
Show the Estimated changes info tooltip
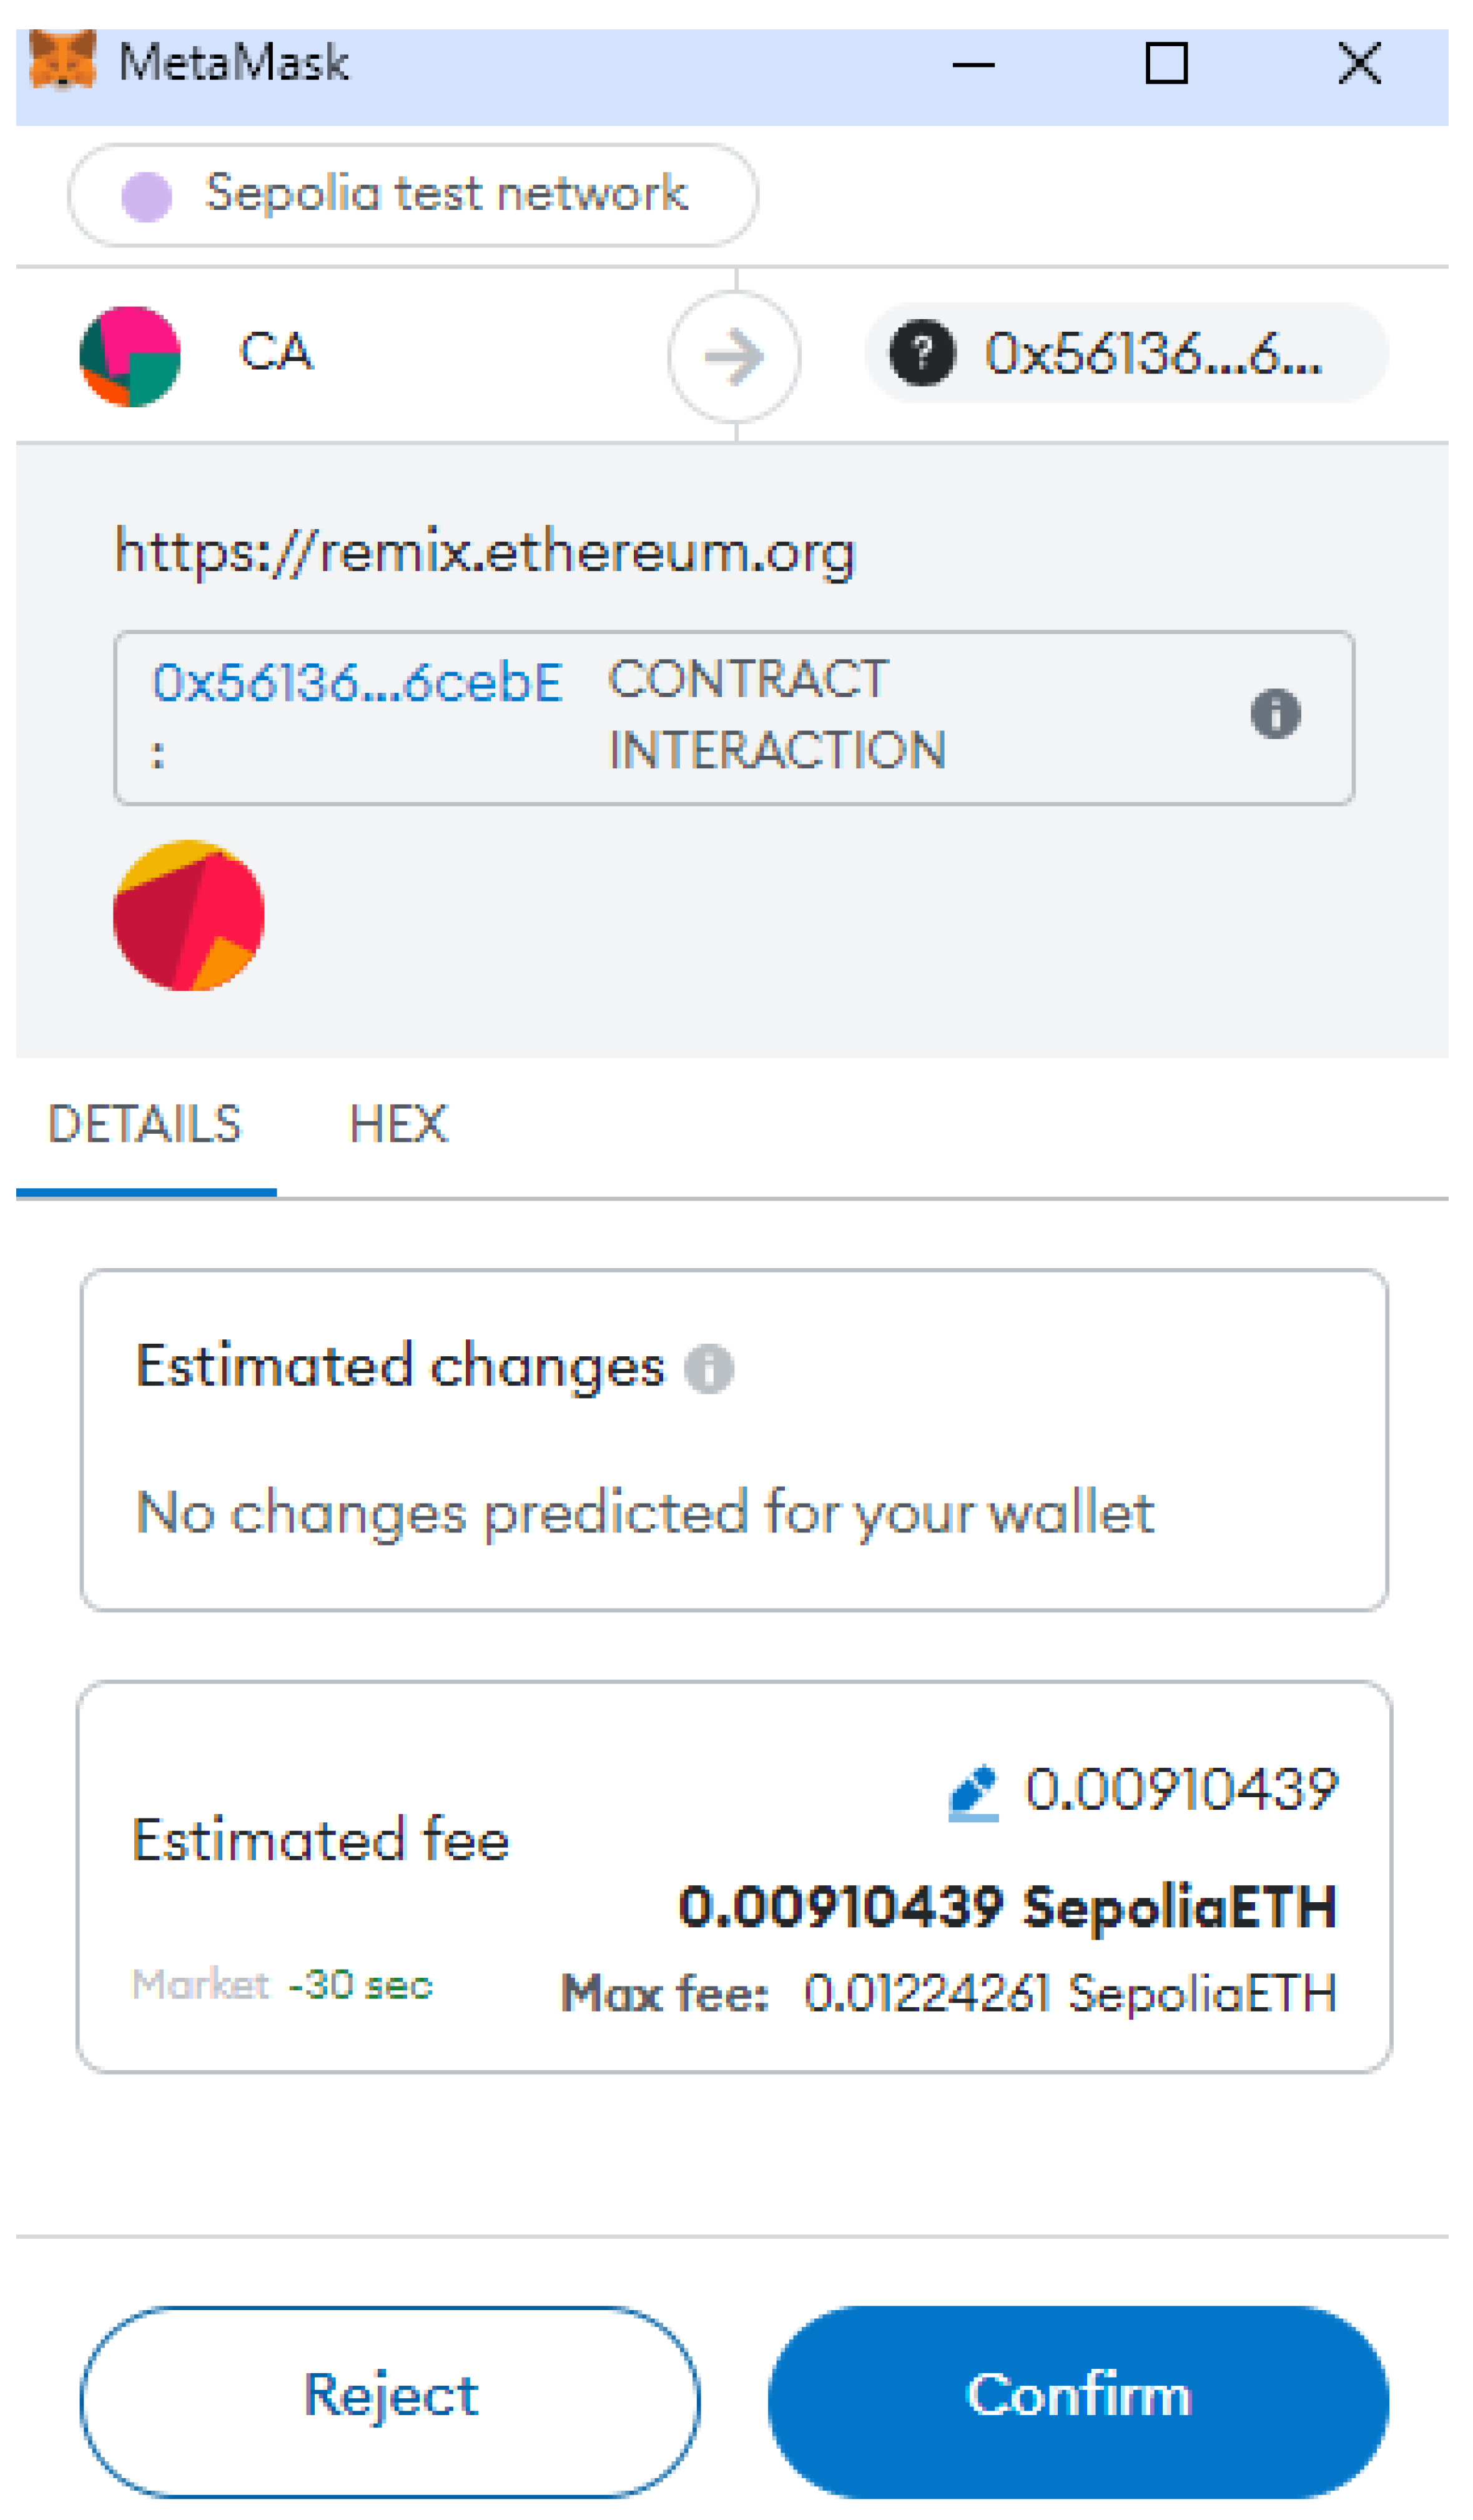pyautogui.click(x=709, y=1369)
